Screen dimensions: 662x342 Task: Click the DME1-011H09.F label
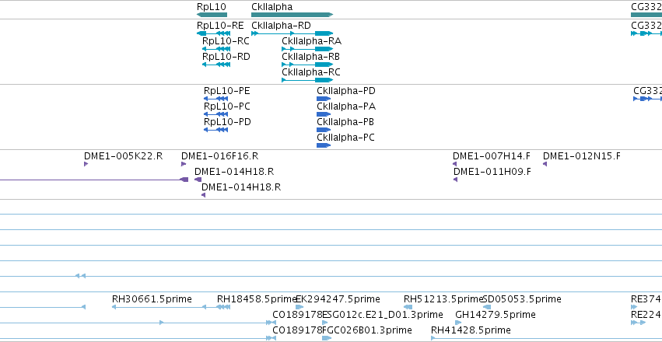(492, 172)
